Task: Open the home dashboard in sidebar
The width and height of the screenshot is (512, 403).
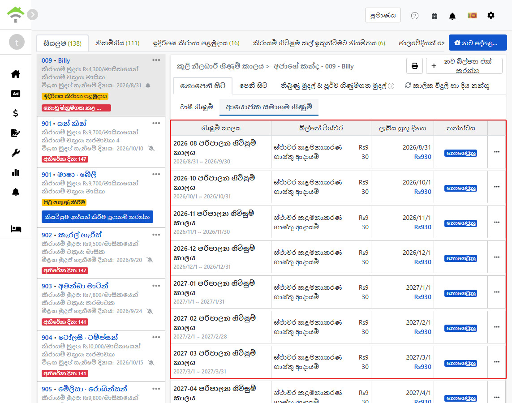Action: pos(16,74)
